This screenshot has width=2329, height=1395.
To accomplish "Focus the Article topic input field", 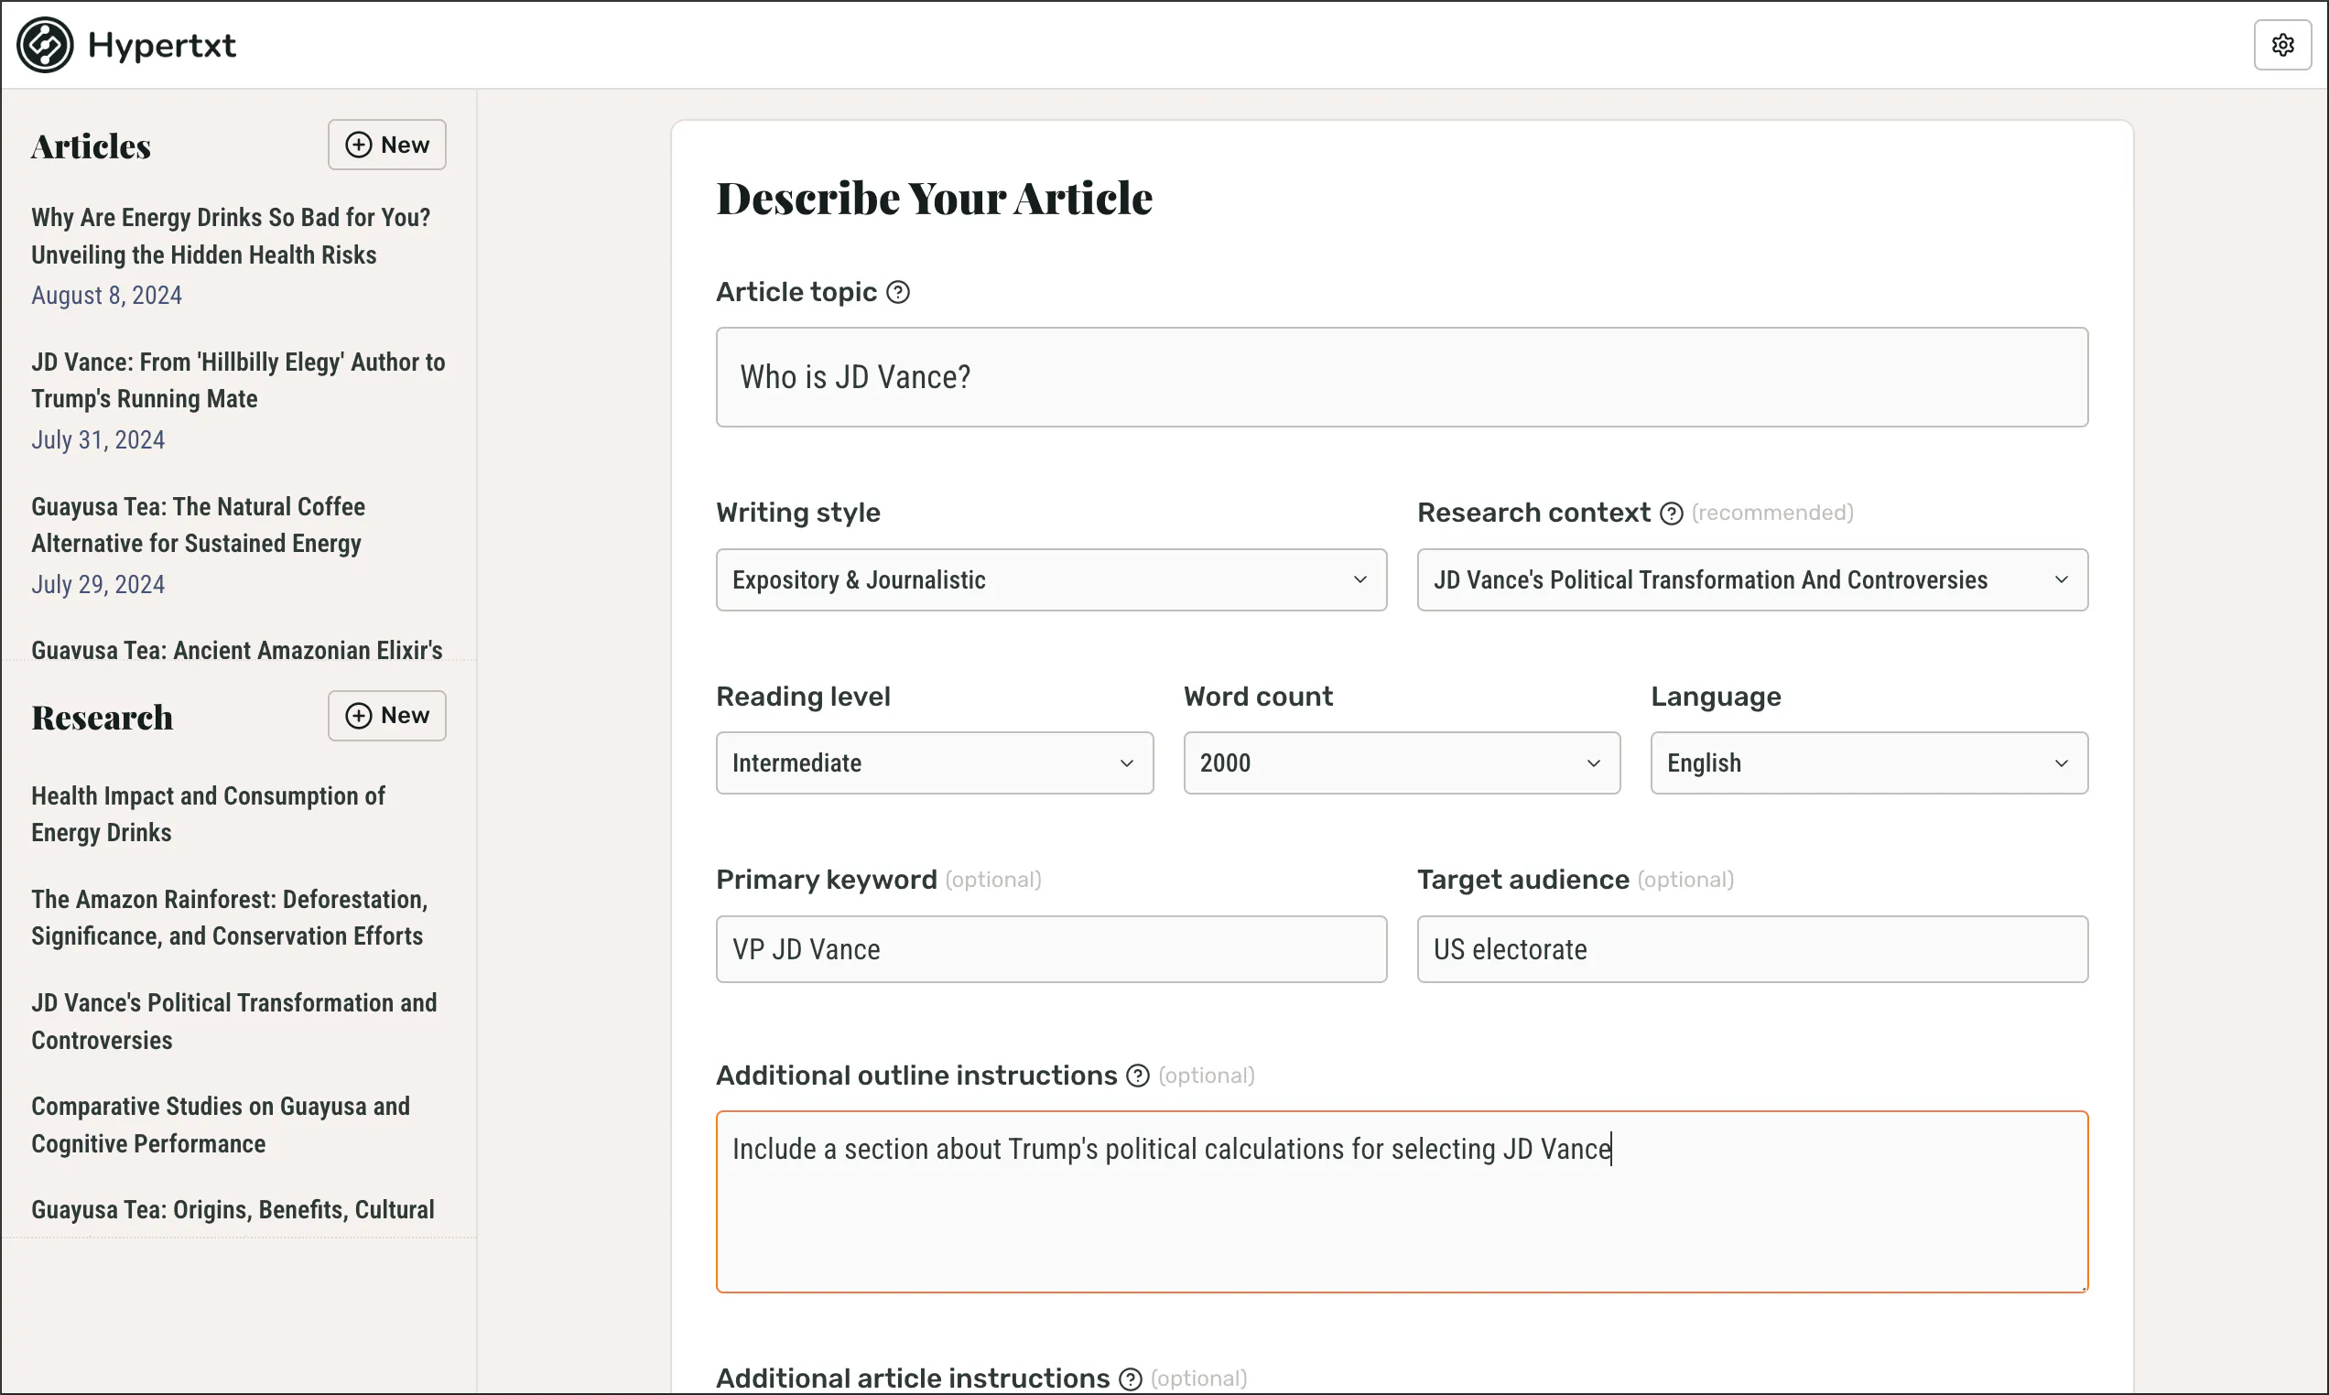I will pos(1402,377).
